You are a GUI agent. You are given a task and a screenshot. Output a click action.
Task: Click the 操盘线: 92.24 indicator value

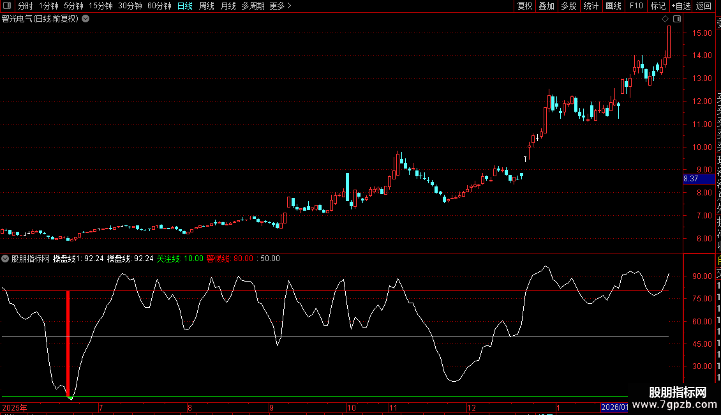point(130,259)
